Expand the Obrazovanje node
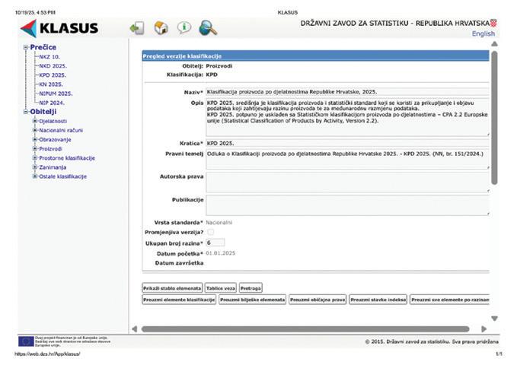 [34, 140]
